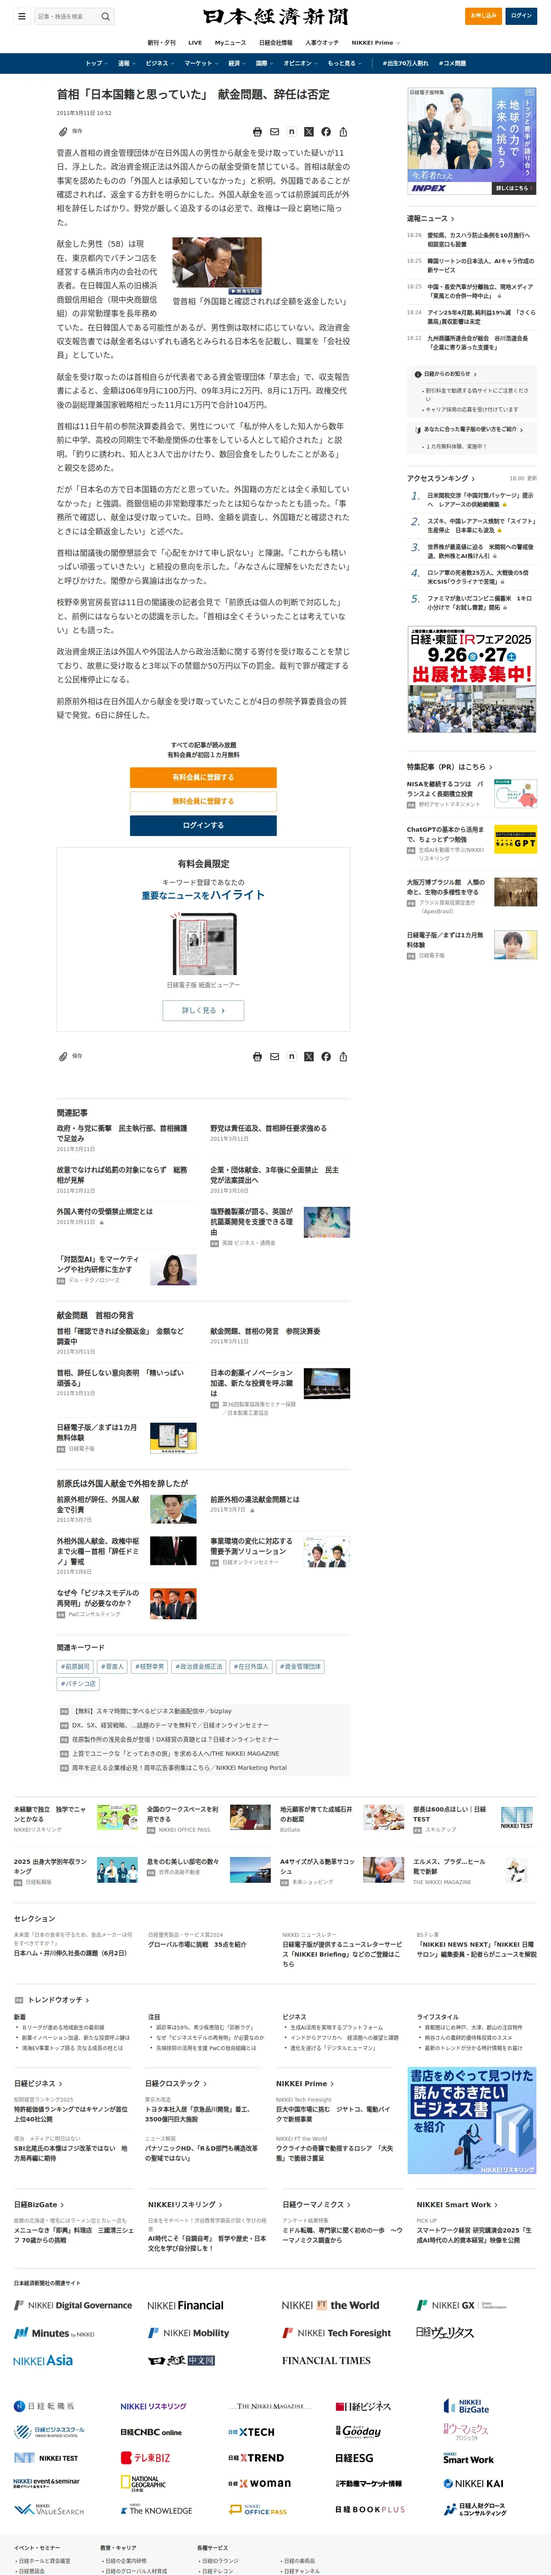This screenshot has width=551, height=2575.
Task: Click the top print icon below the headline
Action: [257, 132]
